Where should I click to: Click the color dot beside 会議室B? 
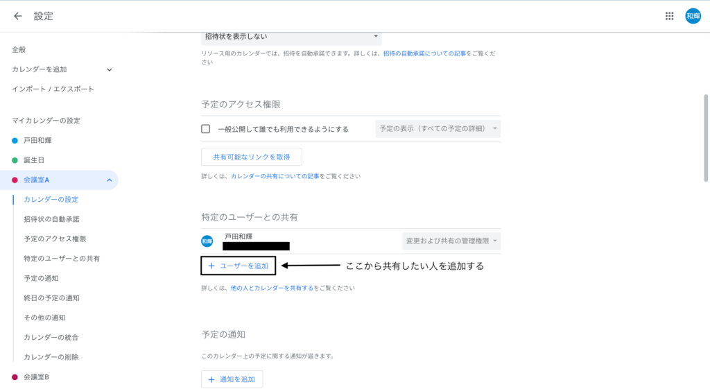[x=15, y=377]
